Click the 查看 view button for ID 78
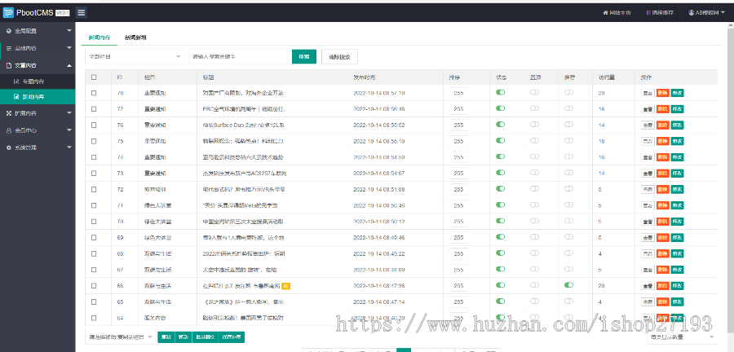 [x=648, y=93]
